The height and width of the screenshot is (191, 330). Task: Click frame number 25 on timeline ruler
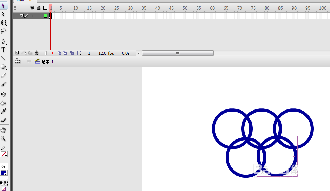click(x=117, y=8)
